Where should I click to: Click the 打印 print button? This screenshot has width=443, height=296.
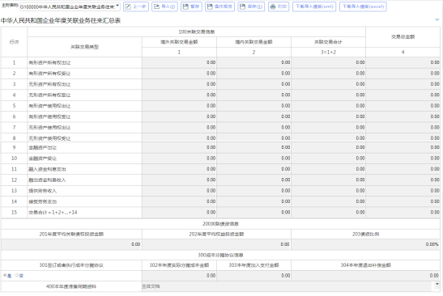279,6
